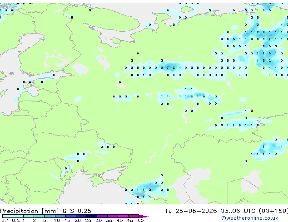Click the date "Tu 25-08-2026" text
Viewport: 288px width, 222px height.
(x=191, y=211)
